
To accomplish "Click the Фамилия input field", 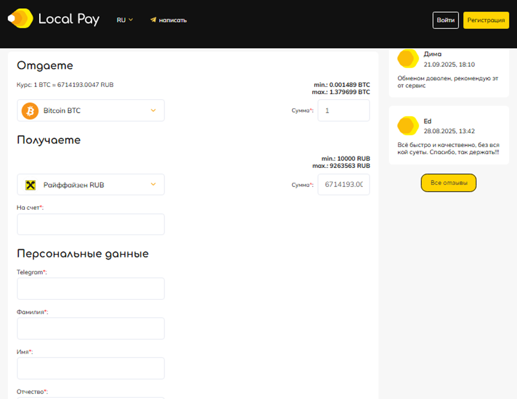I will (91, 329).
